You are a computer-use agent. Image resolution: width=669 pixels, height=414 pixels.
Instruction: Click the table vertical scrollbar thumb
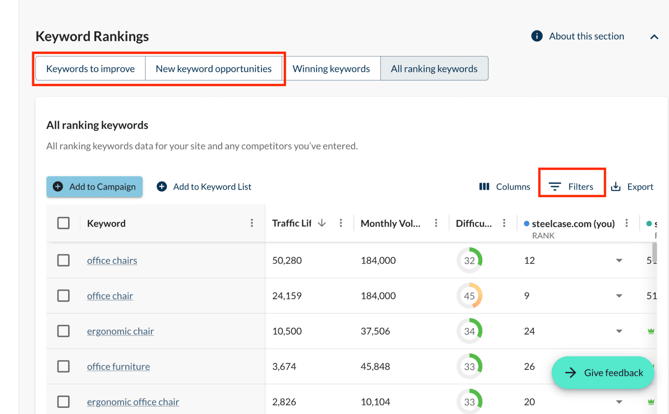tap(654, 252)
